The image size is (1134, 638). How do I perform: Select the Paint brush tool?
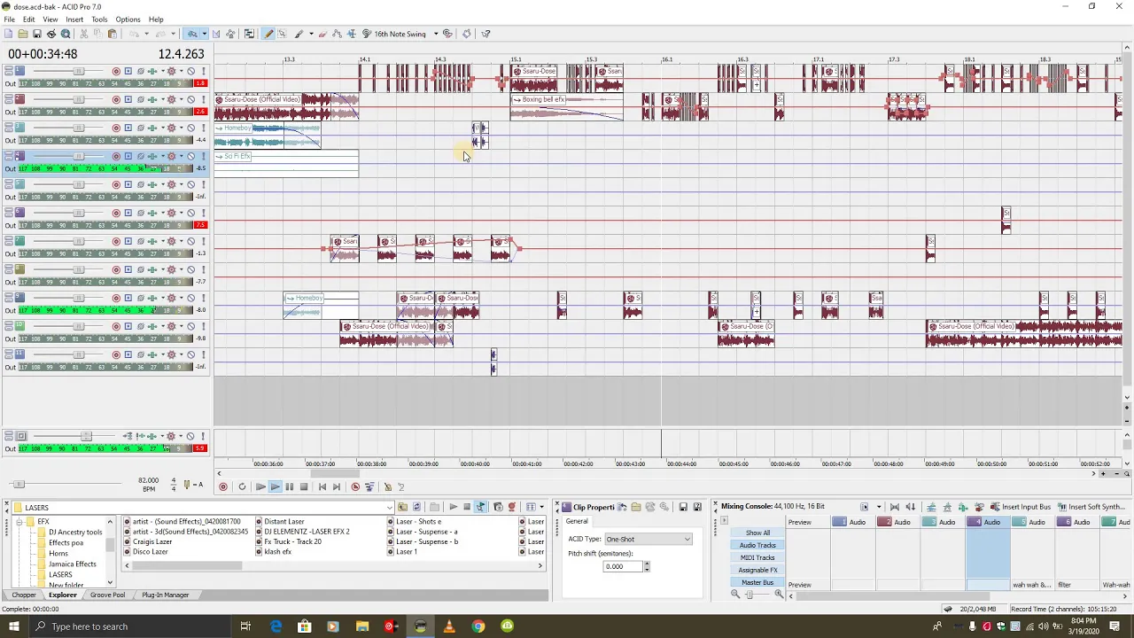(x=299, y=34)
